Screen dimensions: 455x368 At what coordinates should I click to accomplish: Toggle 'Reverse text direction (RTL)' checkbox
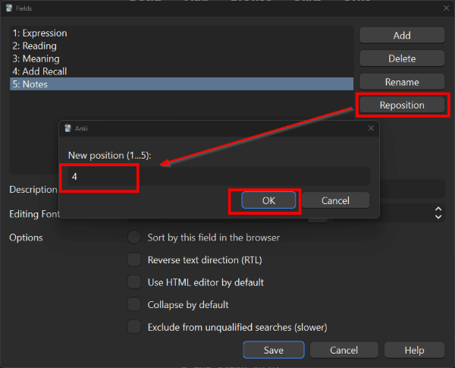134,259
